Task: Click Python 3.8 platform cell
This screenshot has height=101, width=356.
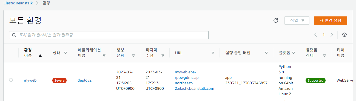Action: (x=286, y=80)
